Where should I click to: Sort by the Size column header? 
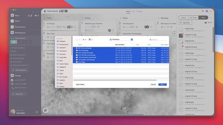coord(138,45)
